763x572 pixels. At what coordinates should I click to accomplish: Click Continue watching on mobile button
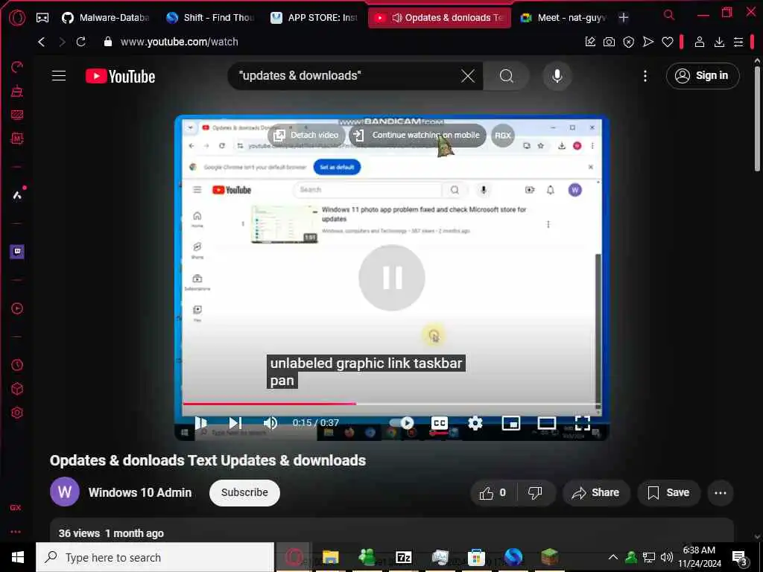point(417,136)
